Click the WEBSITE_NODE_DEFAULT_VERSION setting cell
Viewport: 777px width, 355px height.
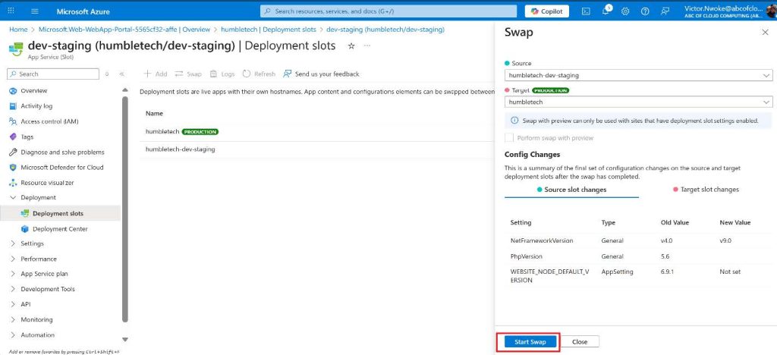pyautogui.click(x=548, y=276)
